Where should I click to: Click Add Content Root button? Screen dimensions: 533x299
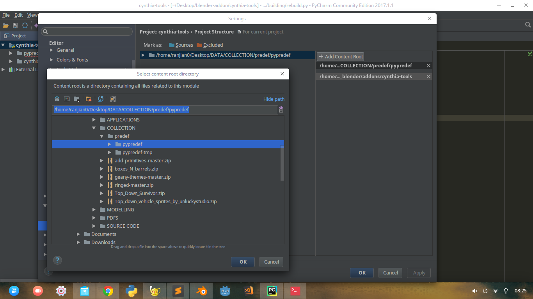point(340,57)
